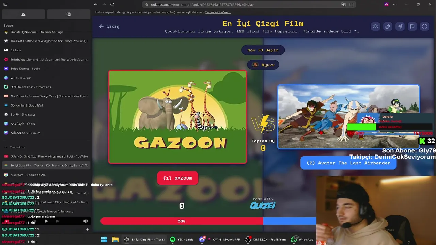Switch to Stripe Express - Login tab
The image size is (436, 245).
[x=46, y=69]
